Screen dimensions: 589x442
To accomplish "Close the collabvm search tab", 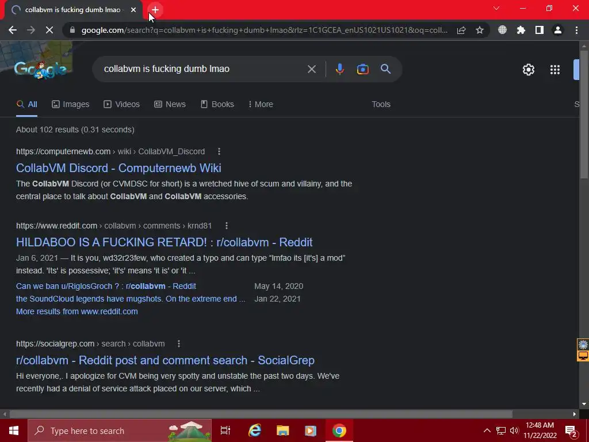I will tap(133, 10).
